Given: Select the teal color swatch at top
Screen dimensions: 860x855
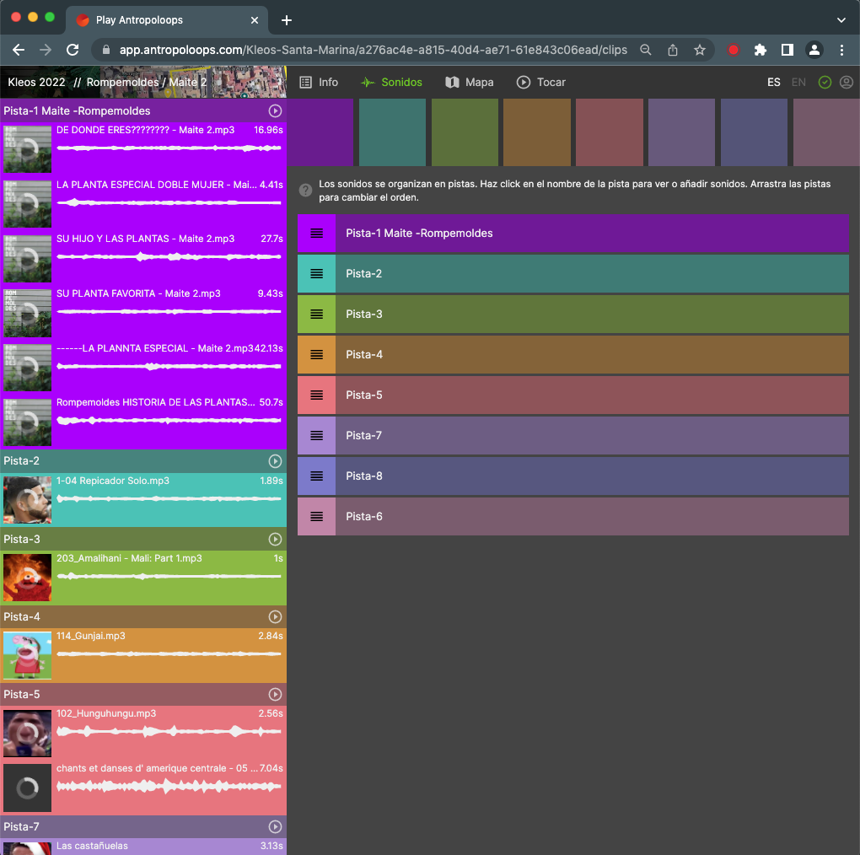Looking at the screenshot, I should point(392,132).
